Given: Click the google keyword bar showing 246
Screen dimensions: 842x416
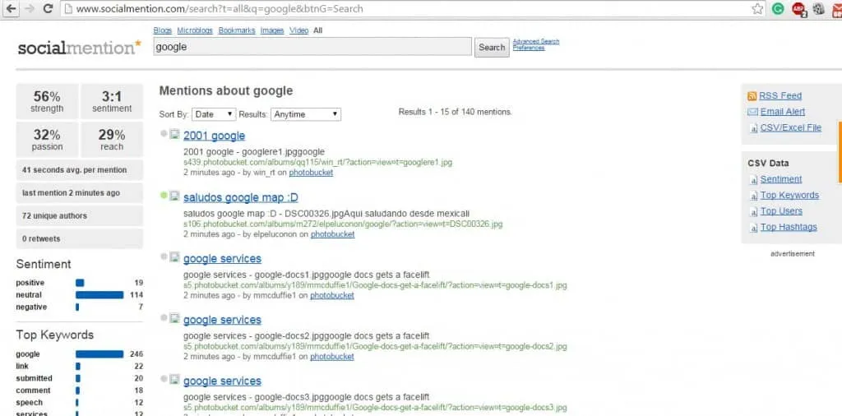Looking at the screenshot, I should point(99,354).
